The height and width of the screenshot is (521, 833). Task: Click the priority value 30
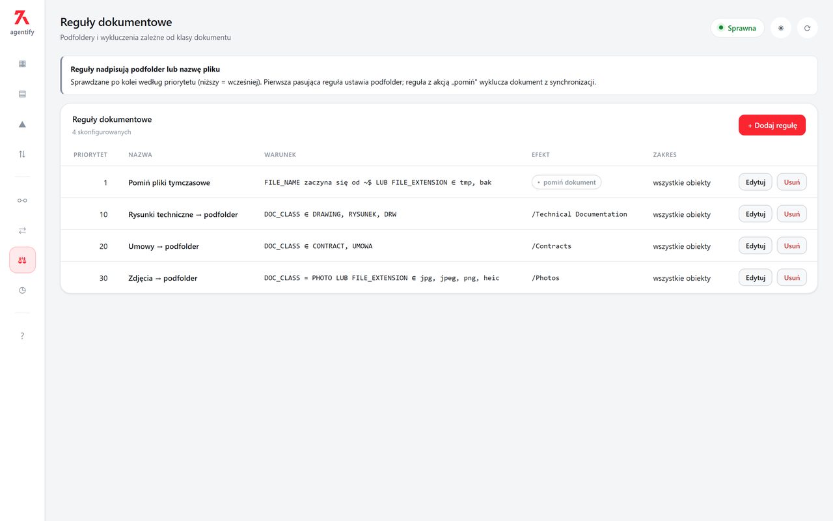pos(103,278)
